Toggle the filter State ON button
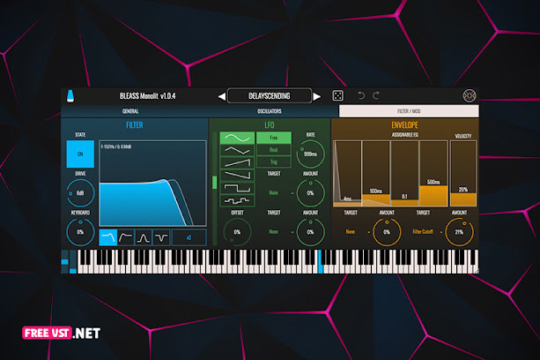 [80, 154]
